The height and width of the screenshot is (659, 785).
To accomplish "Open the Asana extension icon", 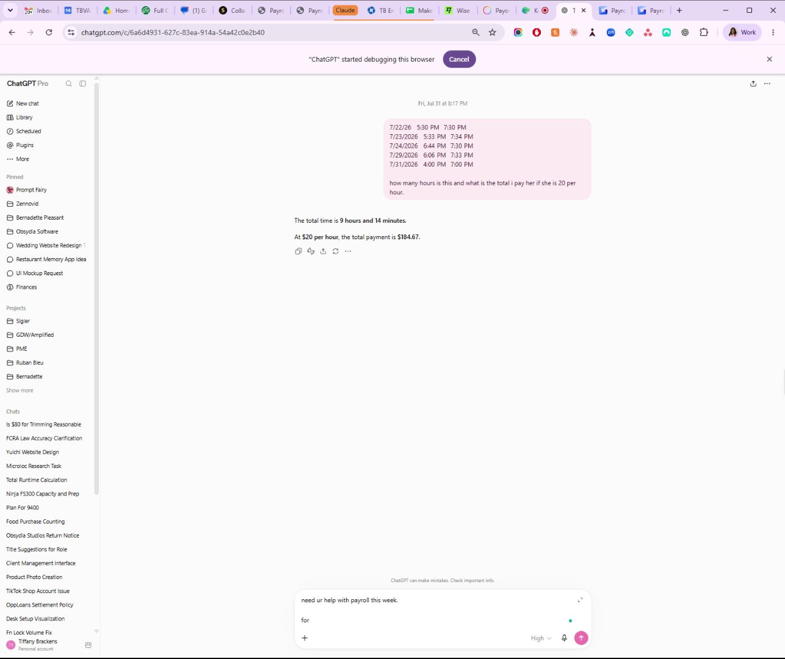I will [648, 32].
